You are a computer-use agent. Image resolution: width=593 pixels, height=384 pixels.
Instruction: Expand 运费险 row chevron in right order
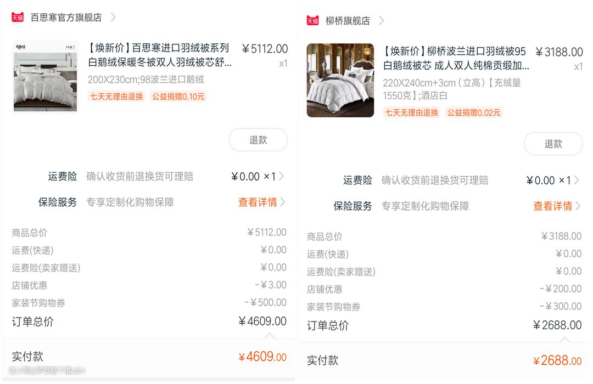coord(577,180)
